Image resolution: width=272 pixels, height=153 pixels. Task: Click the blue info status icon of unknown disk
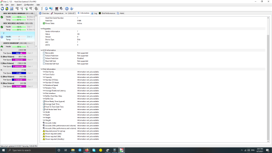[x=2, y=37]
